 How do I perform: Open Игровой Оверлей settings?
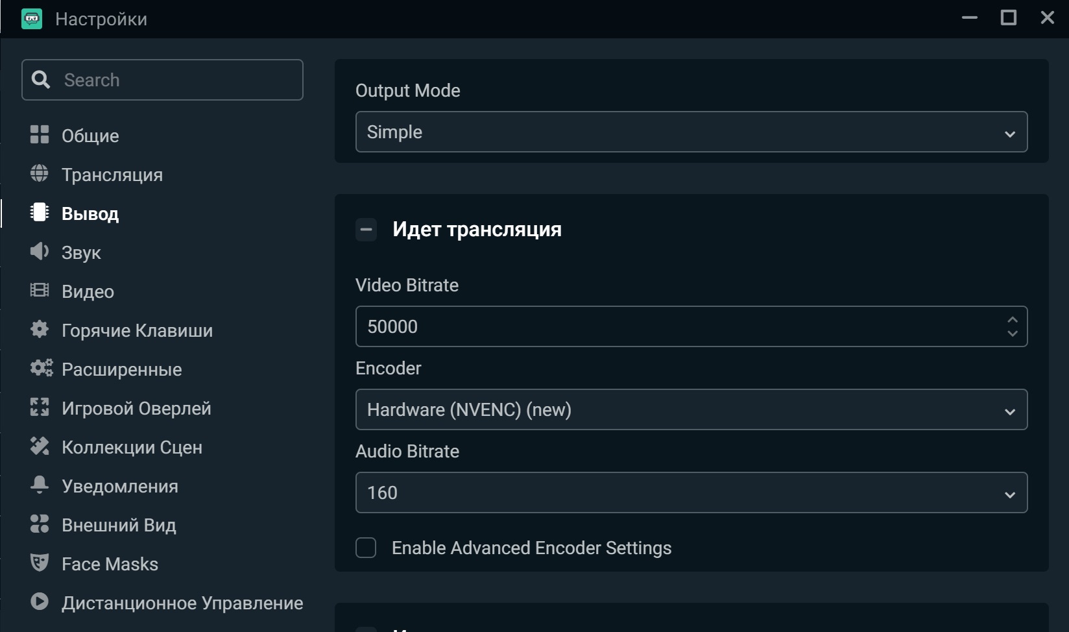[x=136, y=409]
